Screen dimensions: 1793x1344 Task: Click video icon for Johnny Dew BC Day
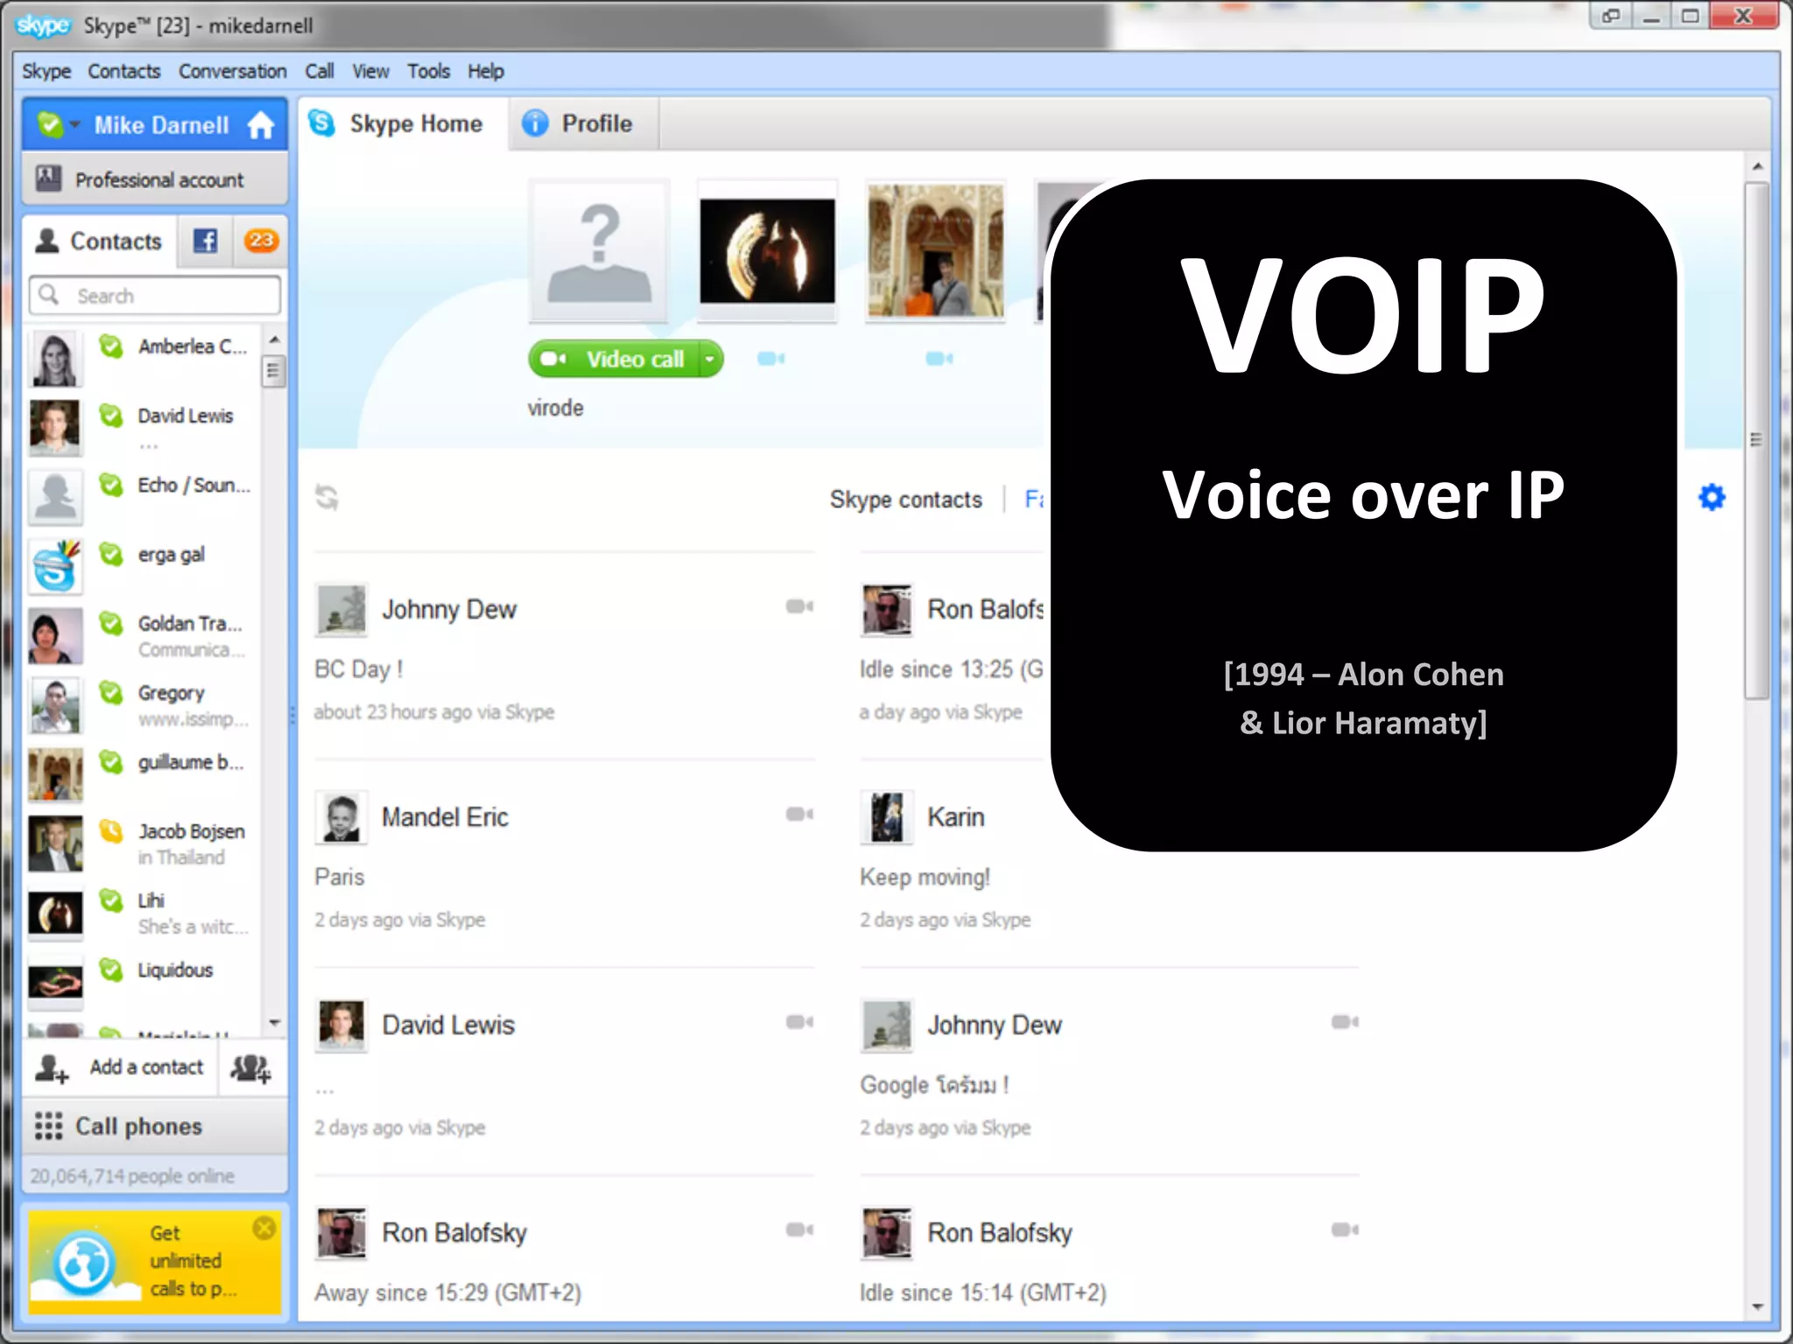799,606
